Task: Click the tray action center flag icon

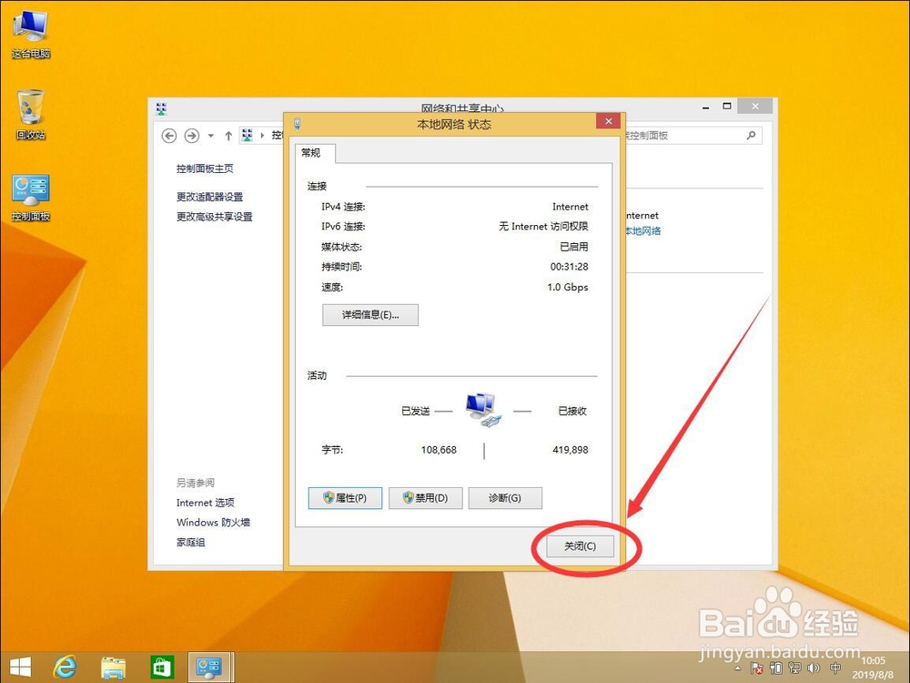Action: tap(757, 668)
